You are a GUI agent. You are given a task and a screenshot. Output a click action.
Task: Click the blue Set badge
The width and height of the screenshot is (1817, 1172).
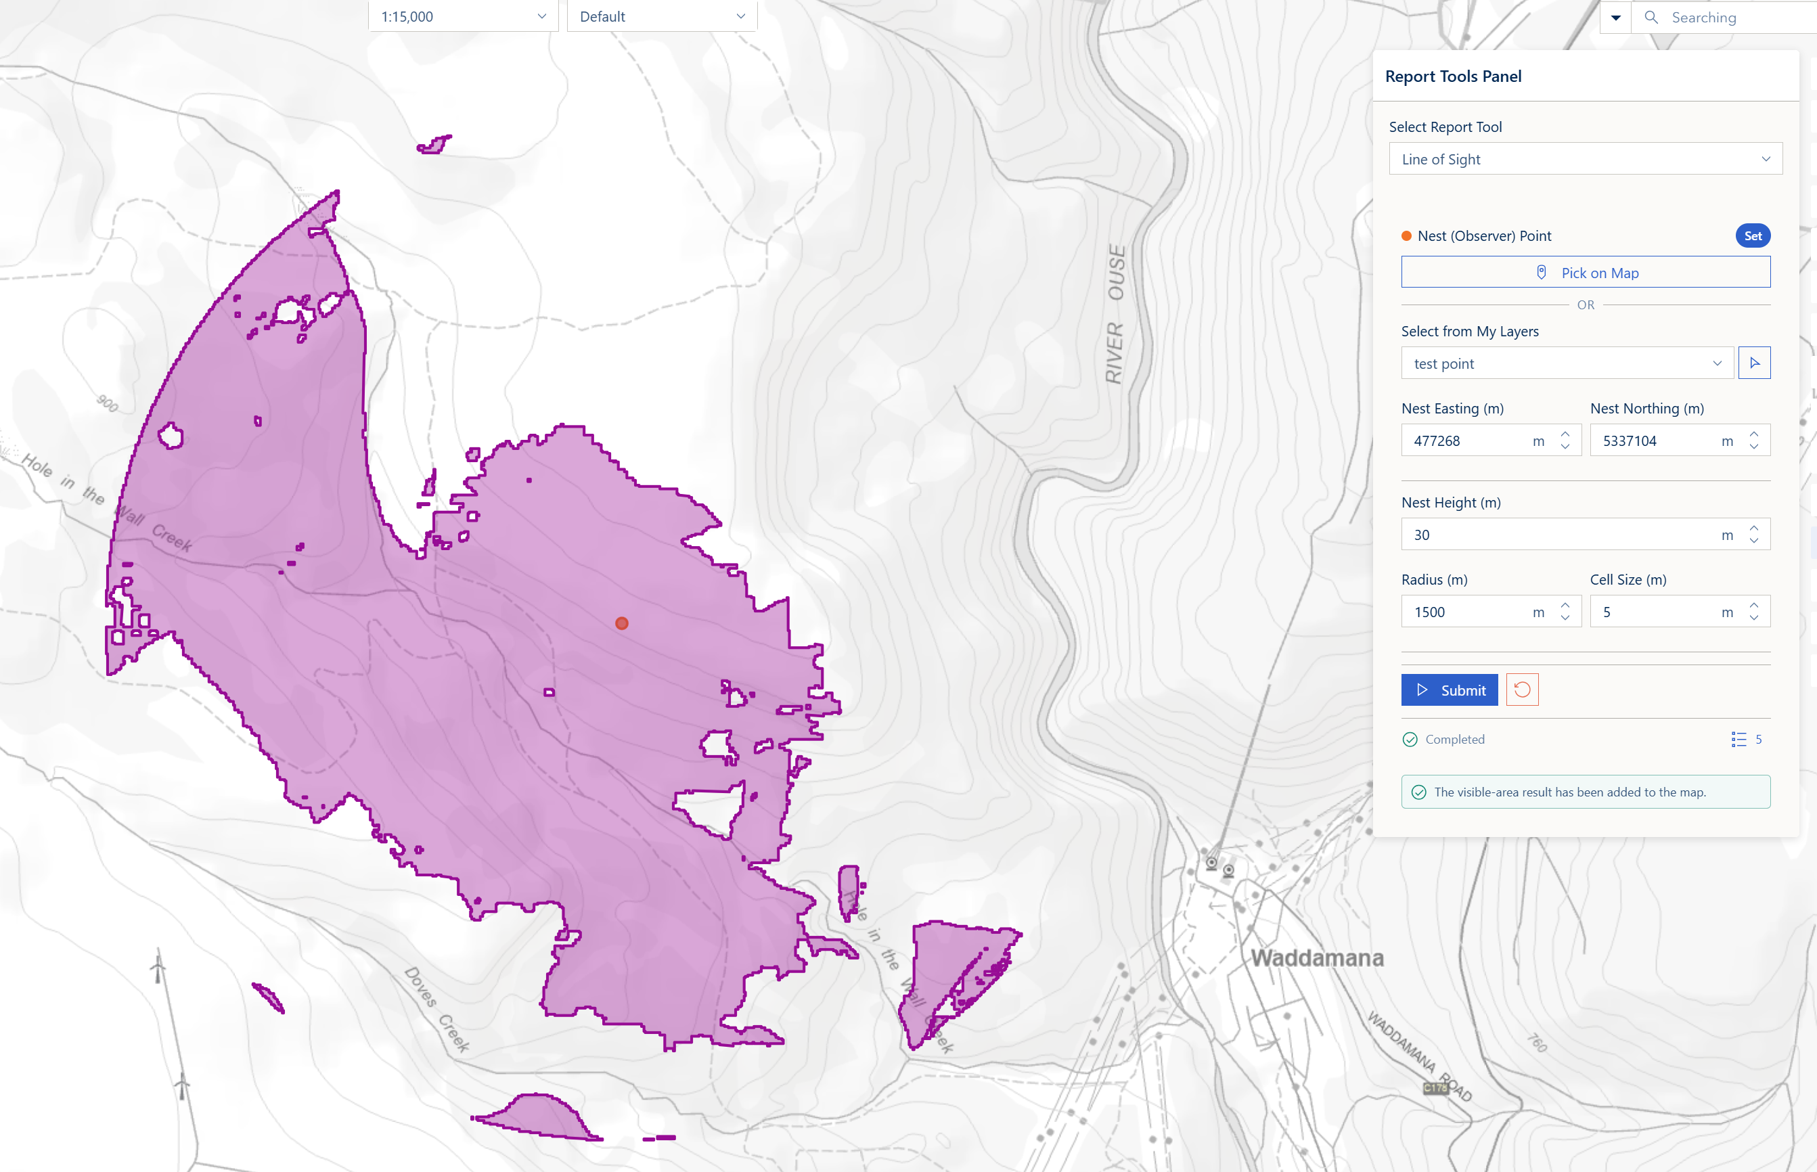pos(1752,236)
